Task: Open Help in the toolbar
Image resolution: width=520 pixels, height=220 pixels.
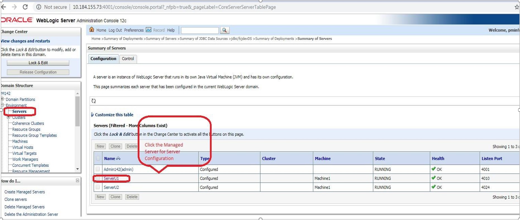Action: [171, 30]
